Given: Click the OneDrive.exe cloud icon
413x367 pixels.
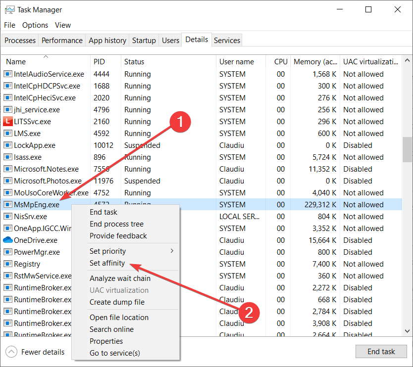Looking at the screenshot, I should [x=7, y=240].
